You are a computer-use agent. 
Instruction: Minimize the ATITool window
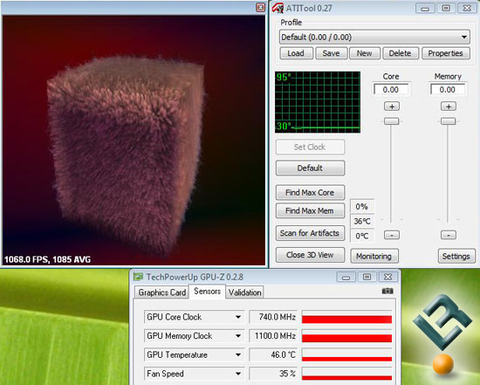pyautogui.click(x=425, y=8)
